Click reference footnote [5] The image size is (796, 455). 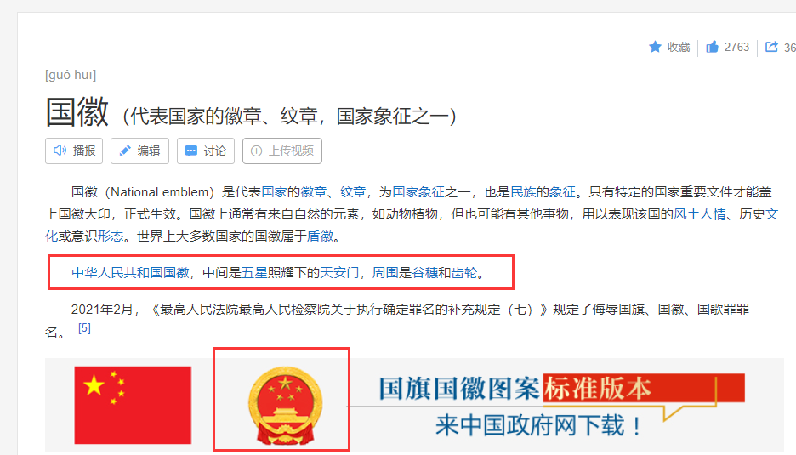84,328
